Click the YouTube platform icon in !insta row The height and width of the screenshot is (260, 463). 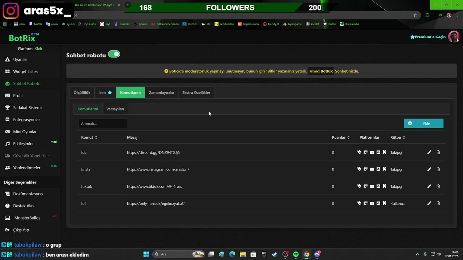click(372, 169)
